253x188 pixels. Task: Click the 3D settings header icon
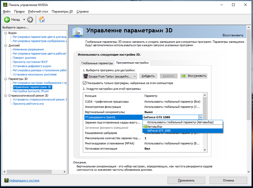[78, 32]
